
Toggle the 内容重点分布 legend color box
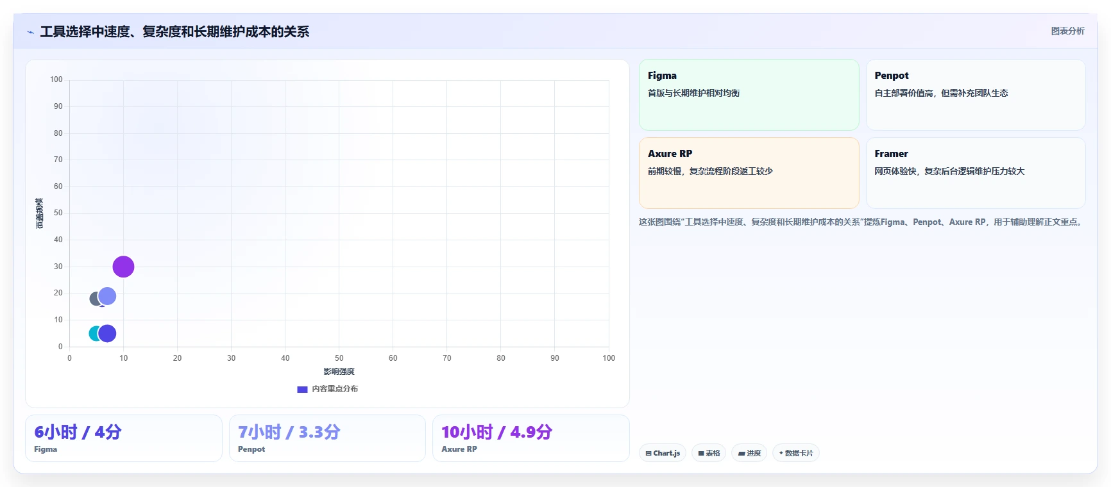coord(302,389)
